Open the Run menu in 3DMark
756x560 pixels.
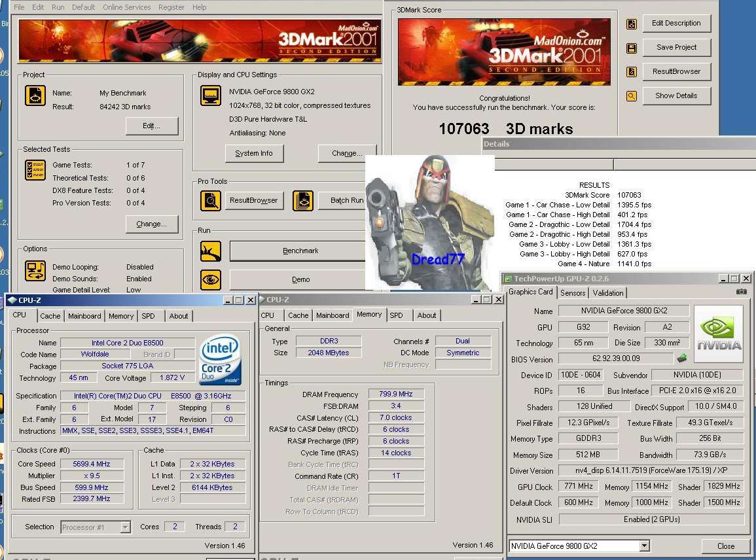58,7
